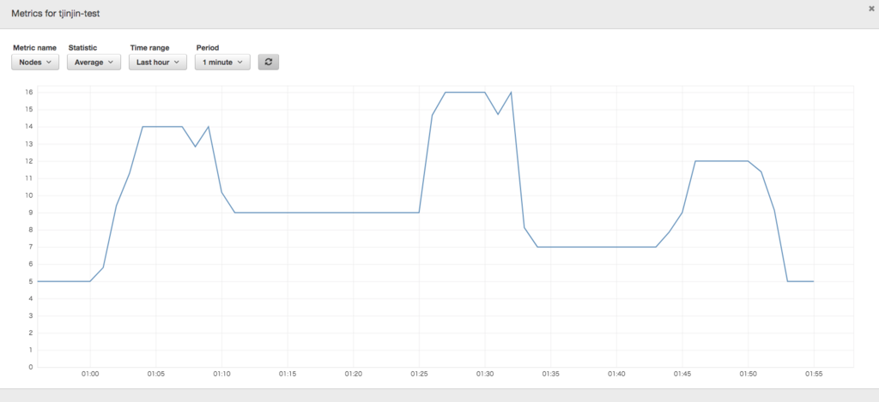Click the y-axis label 0

31,368
